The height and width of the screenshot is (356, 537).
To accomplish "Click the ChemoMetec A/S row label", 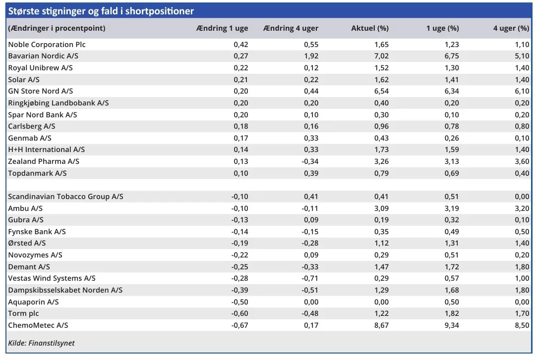I will tap(38, 325).
